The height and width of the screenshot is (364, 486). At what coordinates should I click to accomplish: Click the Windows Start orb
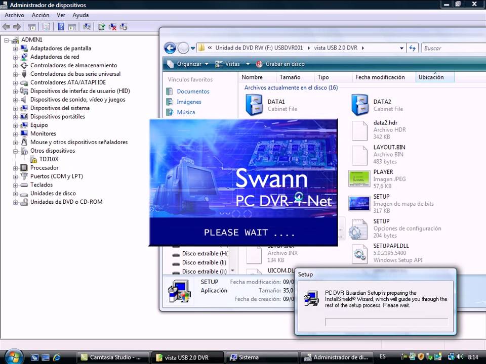click(x=13, y=356)
